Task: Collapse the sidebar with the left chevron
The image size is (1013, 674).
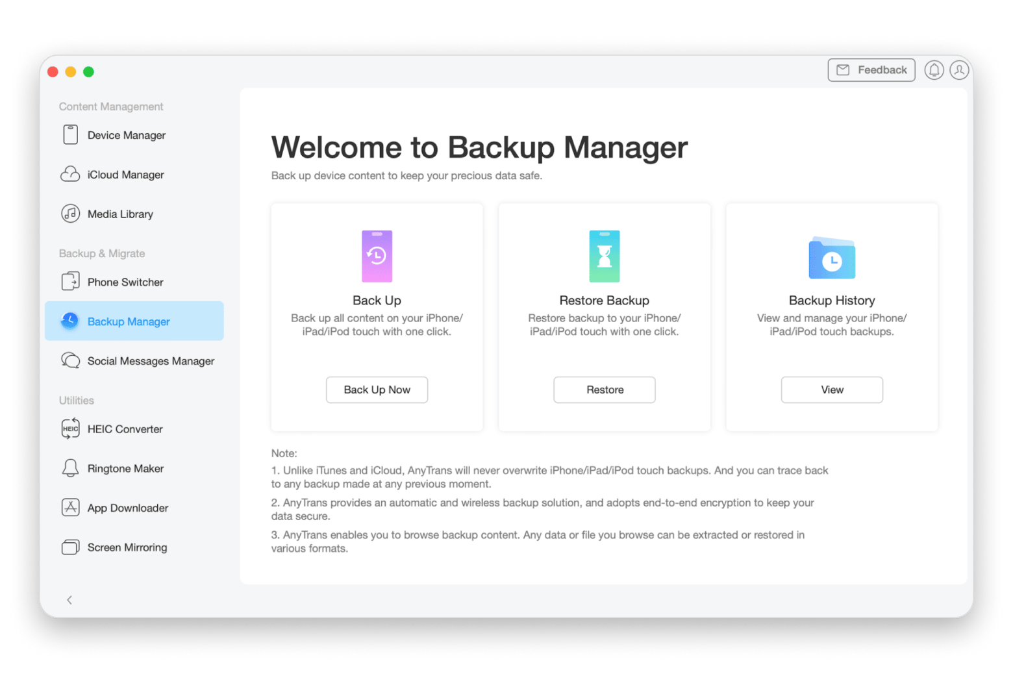Action: [x=69, y=600]
